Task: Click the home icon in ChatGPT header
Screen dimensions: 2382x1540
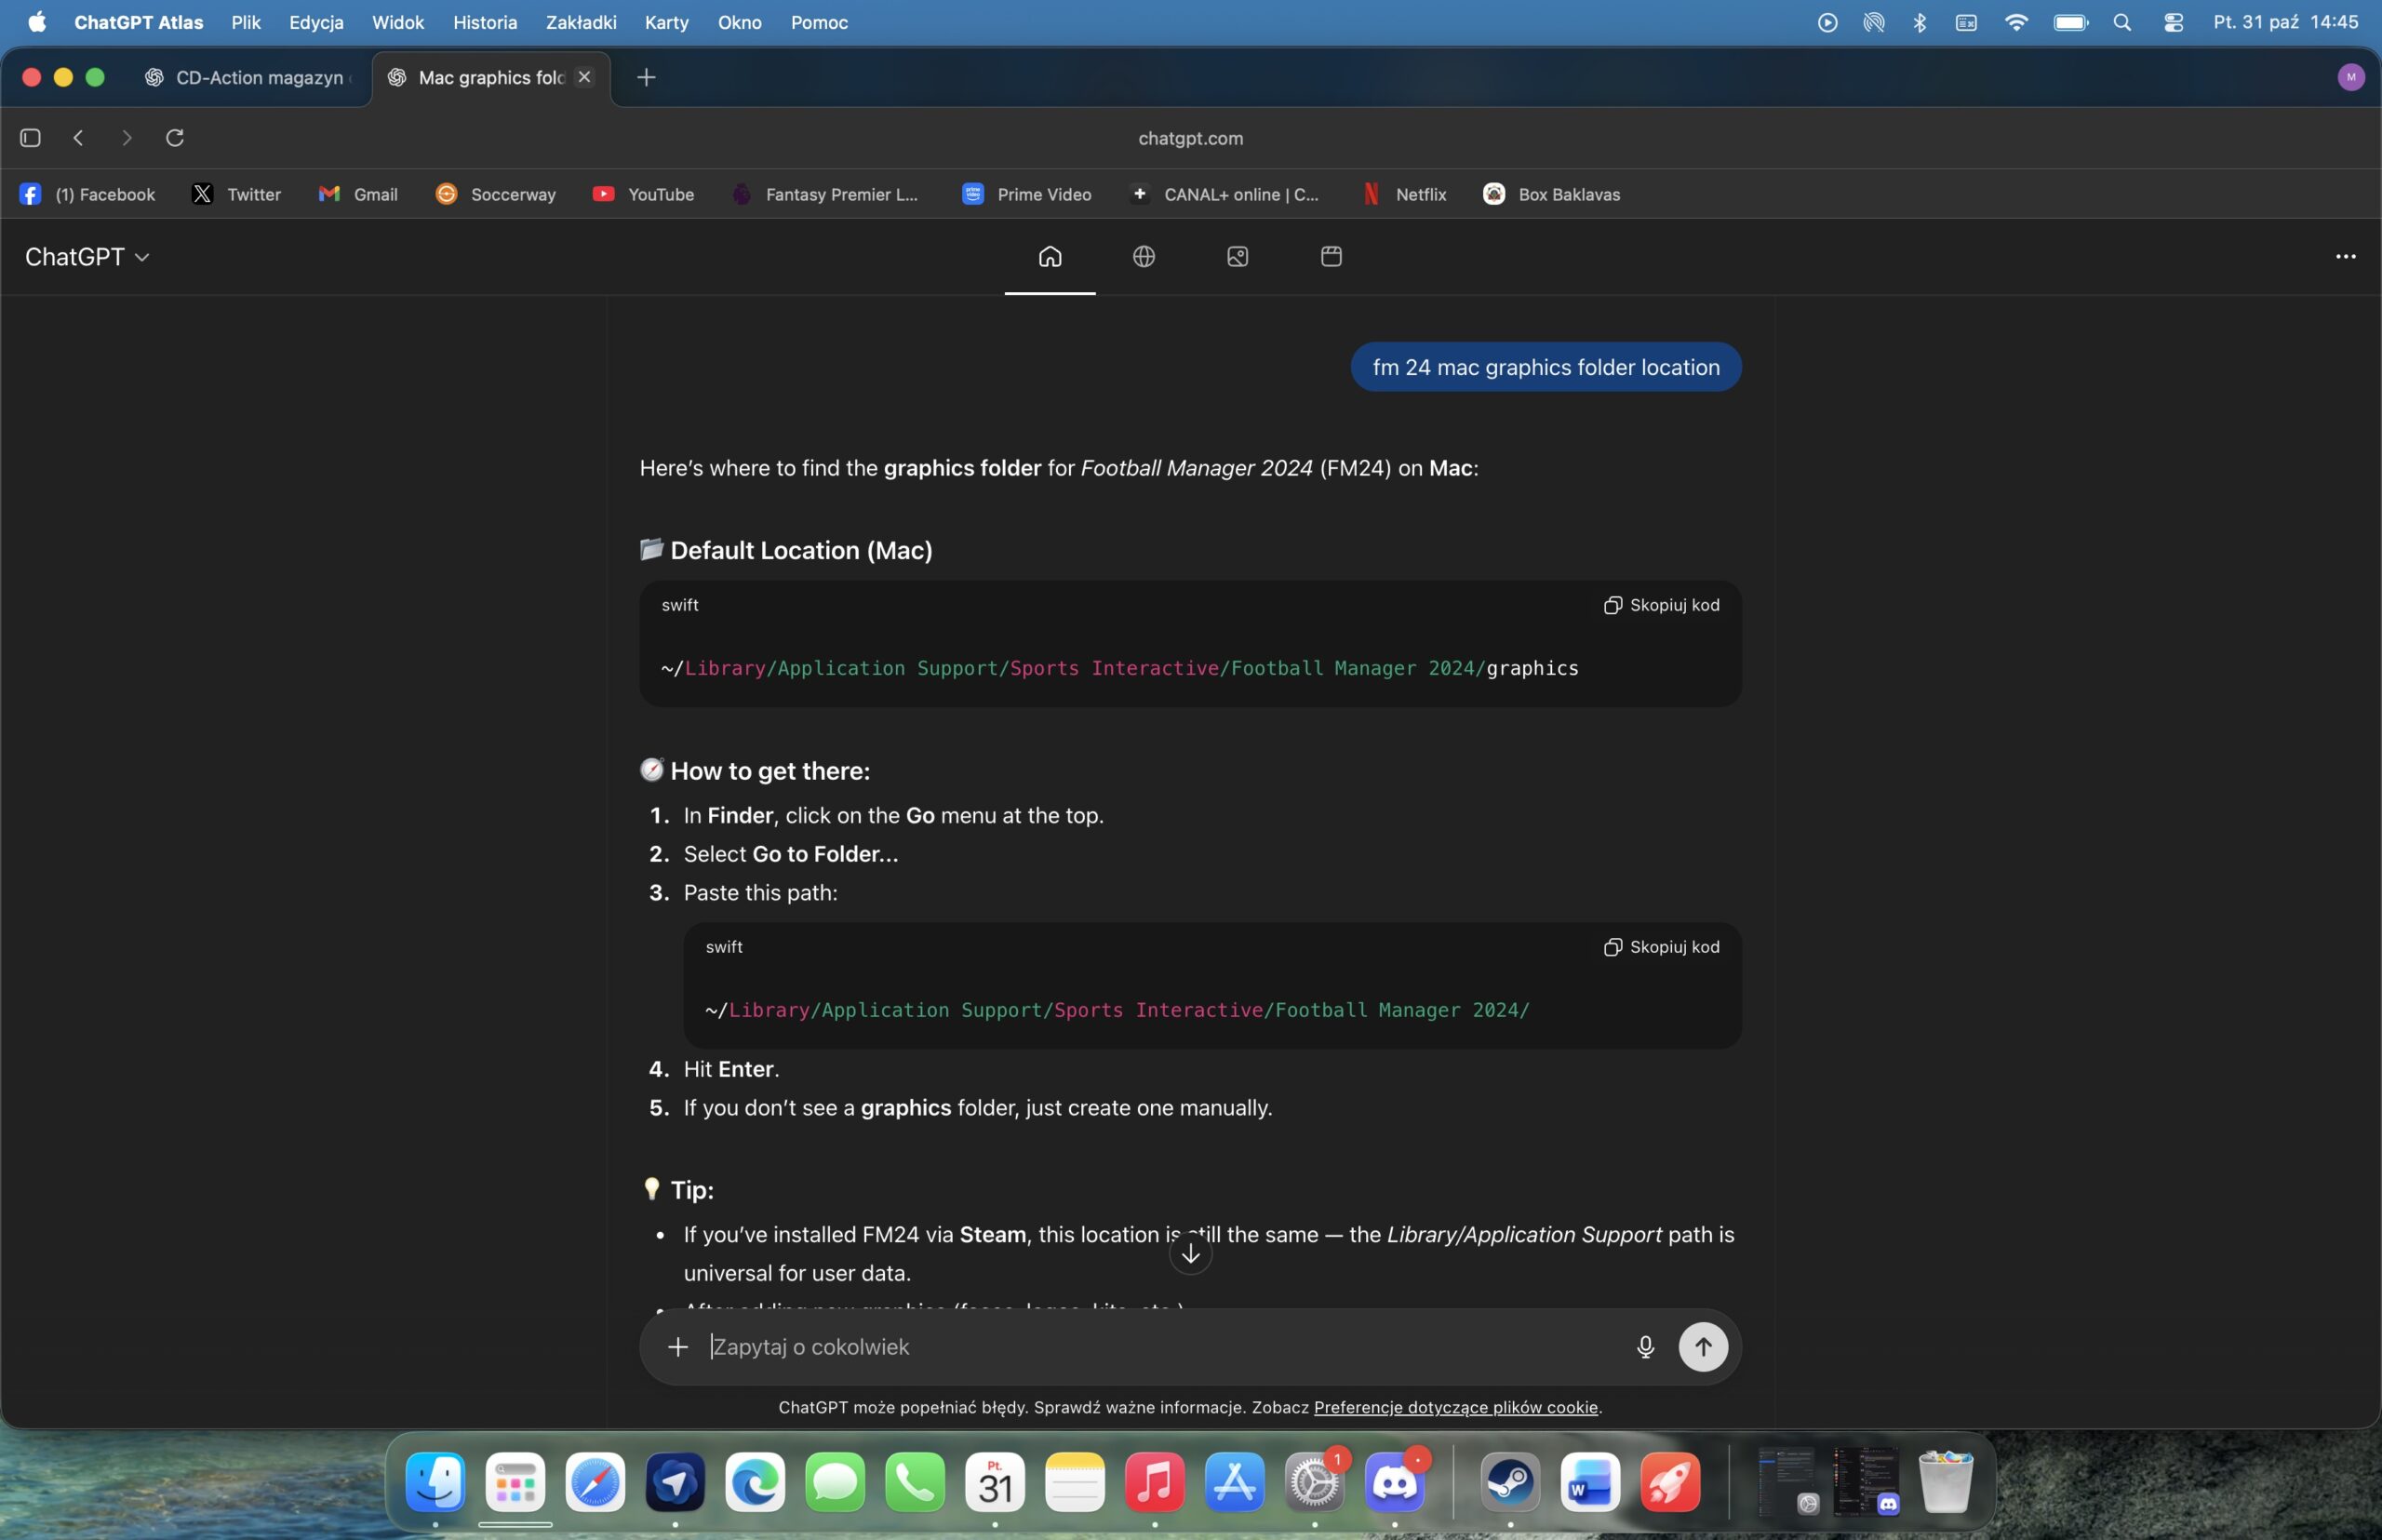Action: tap(1049, 257)
